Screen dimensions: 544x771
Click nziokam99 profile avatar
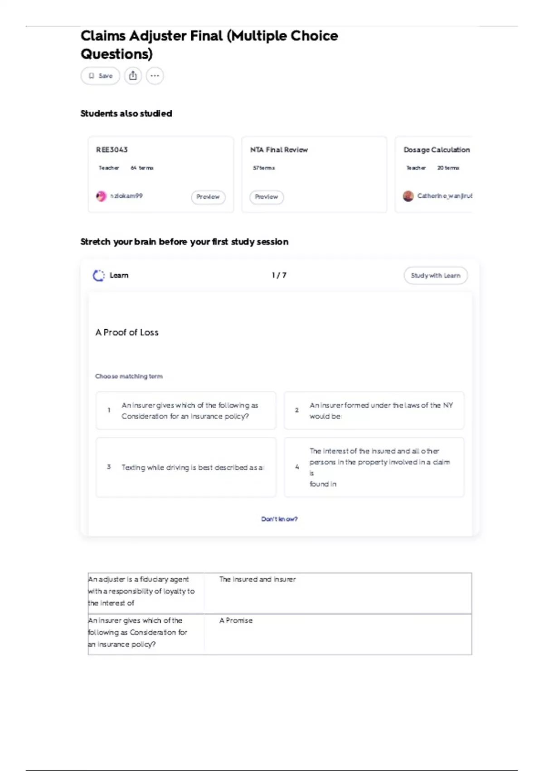pos(101,196)
